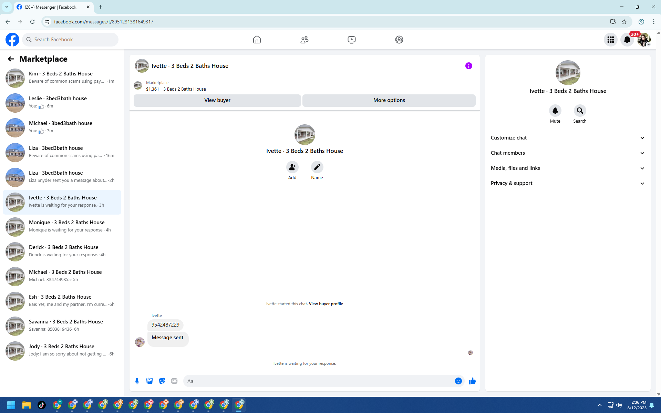Search in conversation with magnifier icon
Screen dimensions: 661x413
pos(580,111)
